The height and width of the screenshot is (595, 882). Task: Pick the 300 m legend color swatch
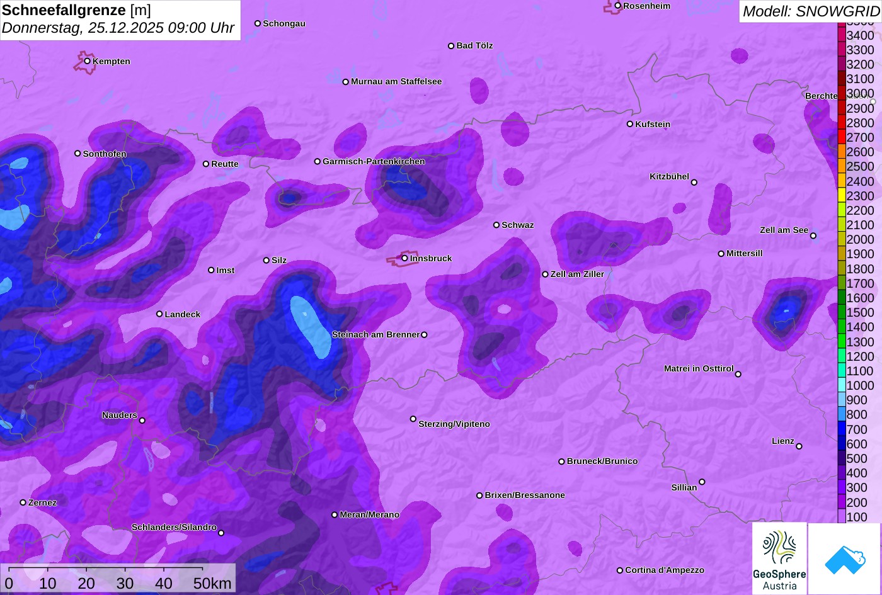(841, 487)
